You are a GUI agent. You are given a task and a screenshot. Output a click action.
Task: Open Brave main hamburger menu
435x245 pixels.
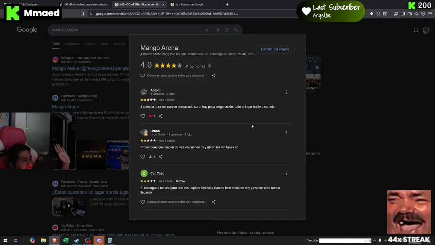430,14
